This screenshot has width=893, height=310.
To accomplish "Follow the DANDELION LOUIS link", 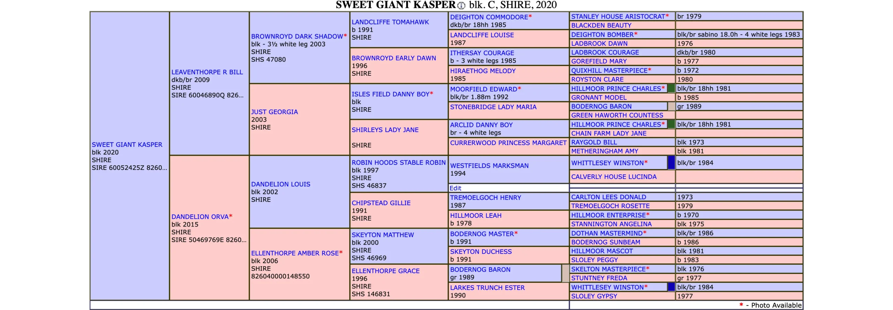I will pyautogui.click(x=280, y=184).
